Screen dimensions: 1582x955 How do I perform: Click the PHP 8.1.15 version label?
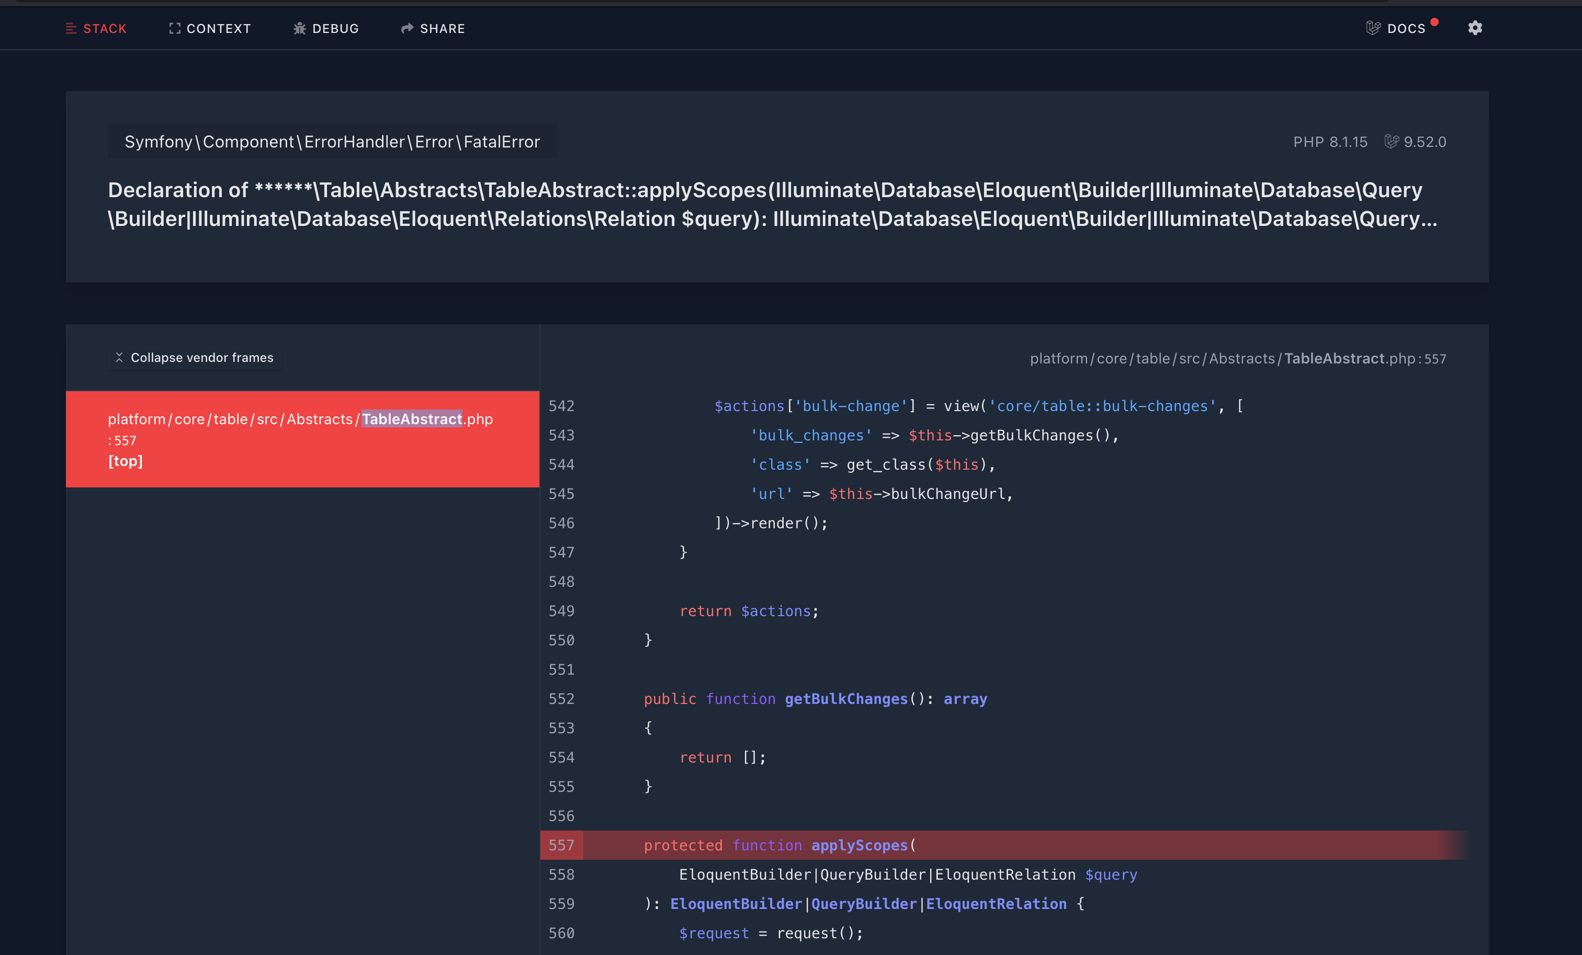[x=1330, y=142]
